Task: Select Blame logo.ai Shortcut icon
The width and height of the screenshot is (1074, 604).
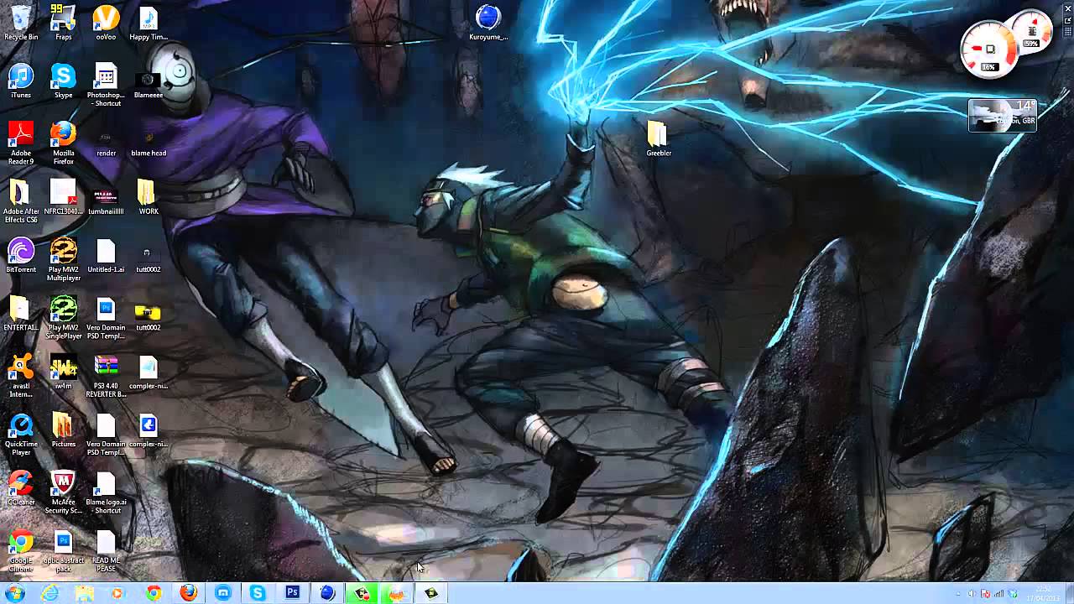Action: 106,492
